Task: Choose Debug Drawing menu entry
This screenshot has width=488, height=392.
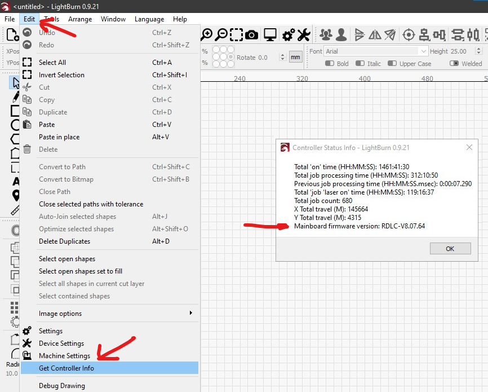Action: 109,385
